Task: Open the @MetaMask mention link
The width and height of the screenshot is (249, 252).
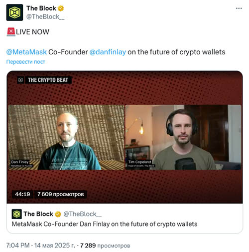Action: point(26,52)
